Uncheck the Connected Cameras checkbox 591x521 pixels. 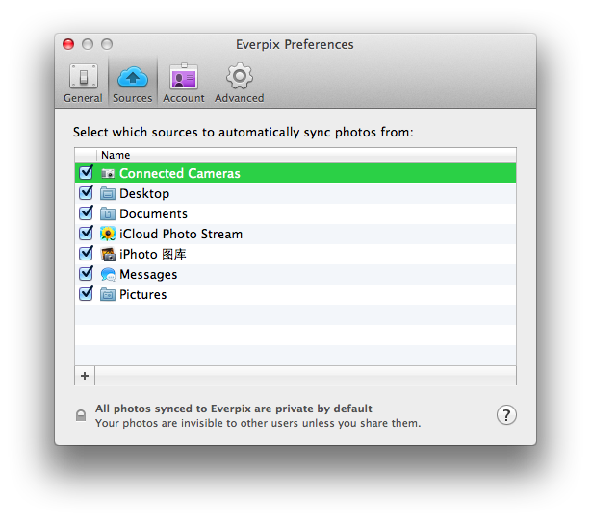(86, 173)
